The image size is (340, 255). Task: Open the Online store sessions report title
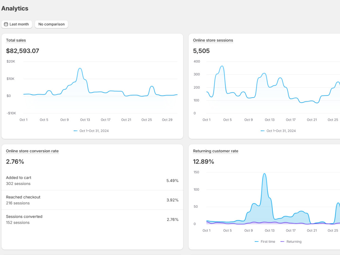[x=213, y=40]
